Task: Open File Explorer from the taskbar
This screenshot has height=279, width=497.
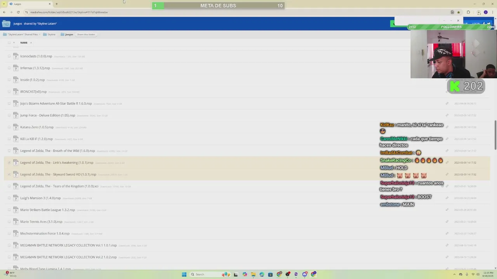Action: [253, 274]
